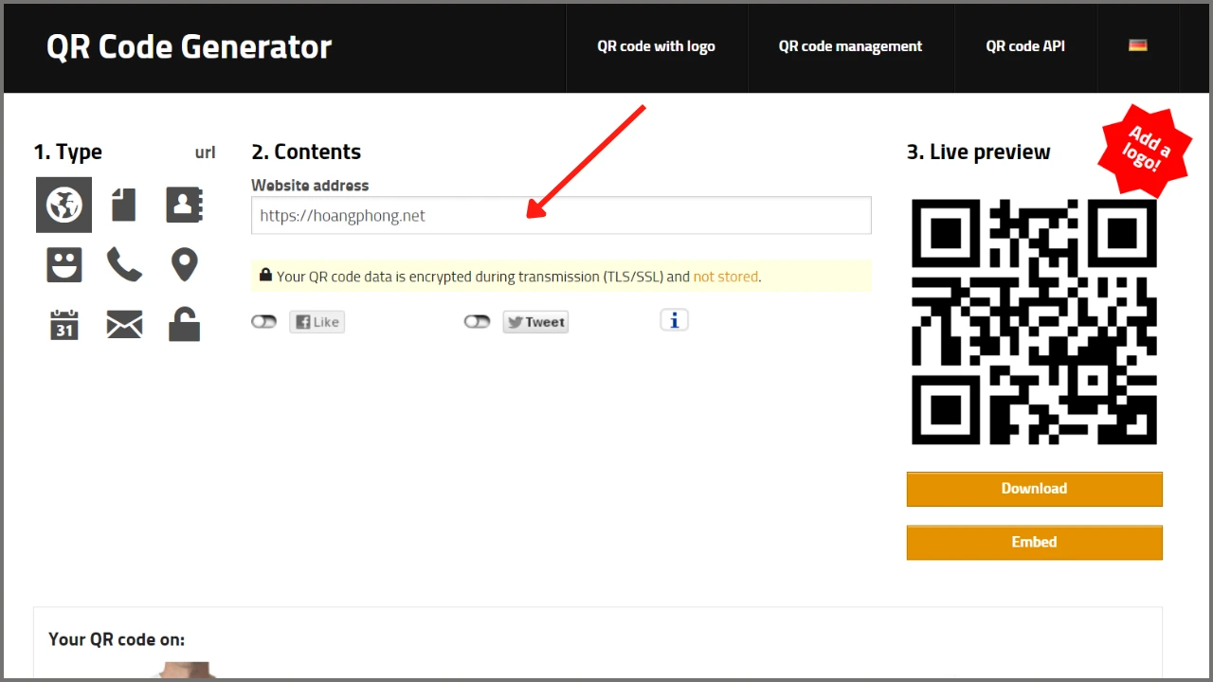Select the vCard contact type icon
Screen dimensions: 1213x682
point(184,205)
